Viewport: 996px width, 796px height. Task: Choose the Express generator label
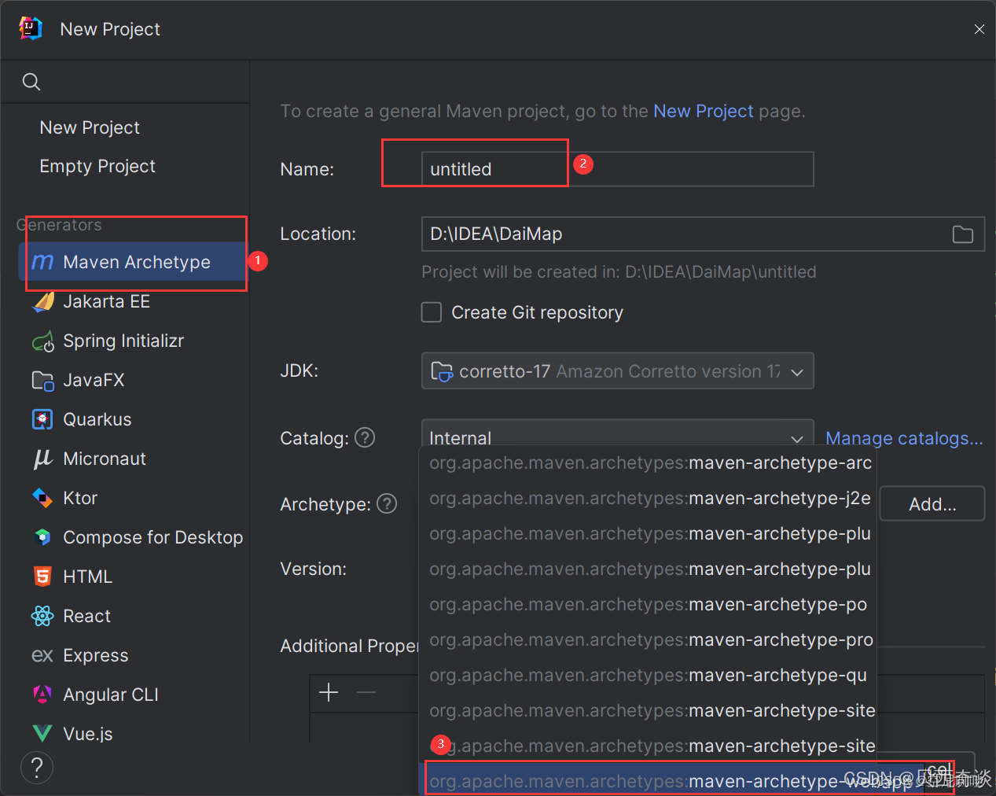click(95, 655)
